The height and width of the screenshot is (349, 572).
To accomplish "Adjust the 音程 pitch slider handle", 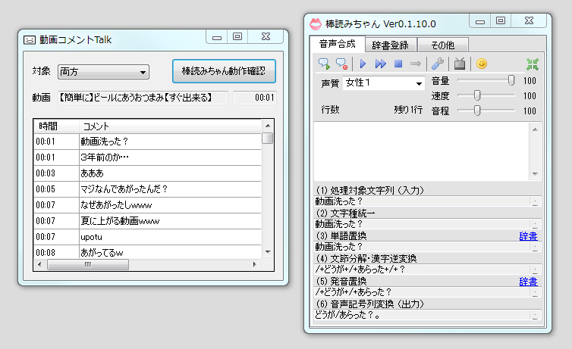I will tap(477, 111).
